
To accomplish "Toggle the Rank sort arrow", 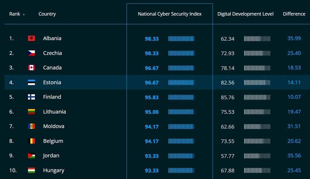I will 24,14.
